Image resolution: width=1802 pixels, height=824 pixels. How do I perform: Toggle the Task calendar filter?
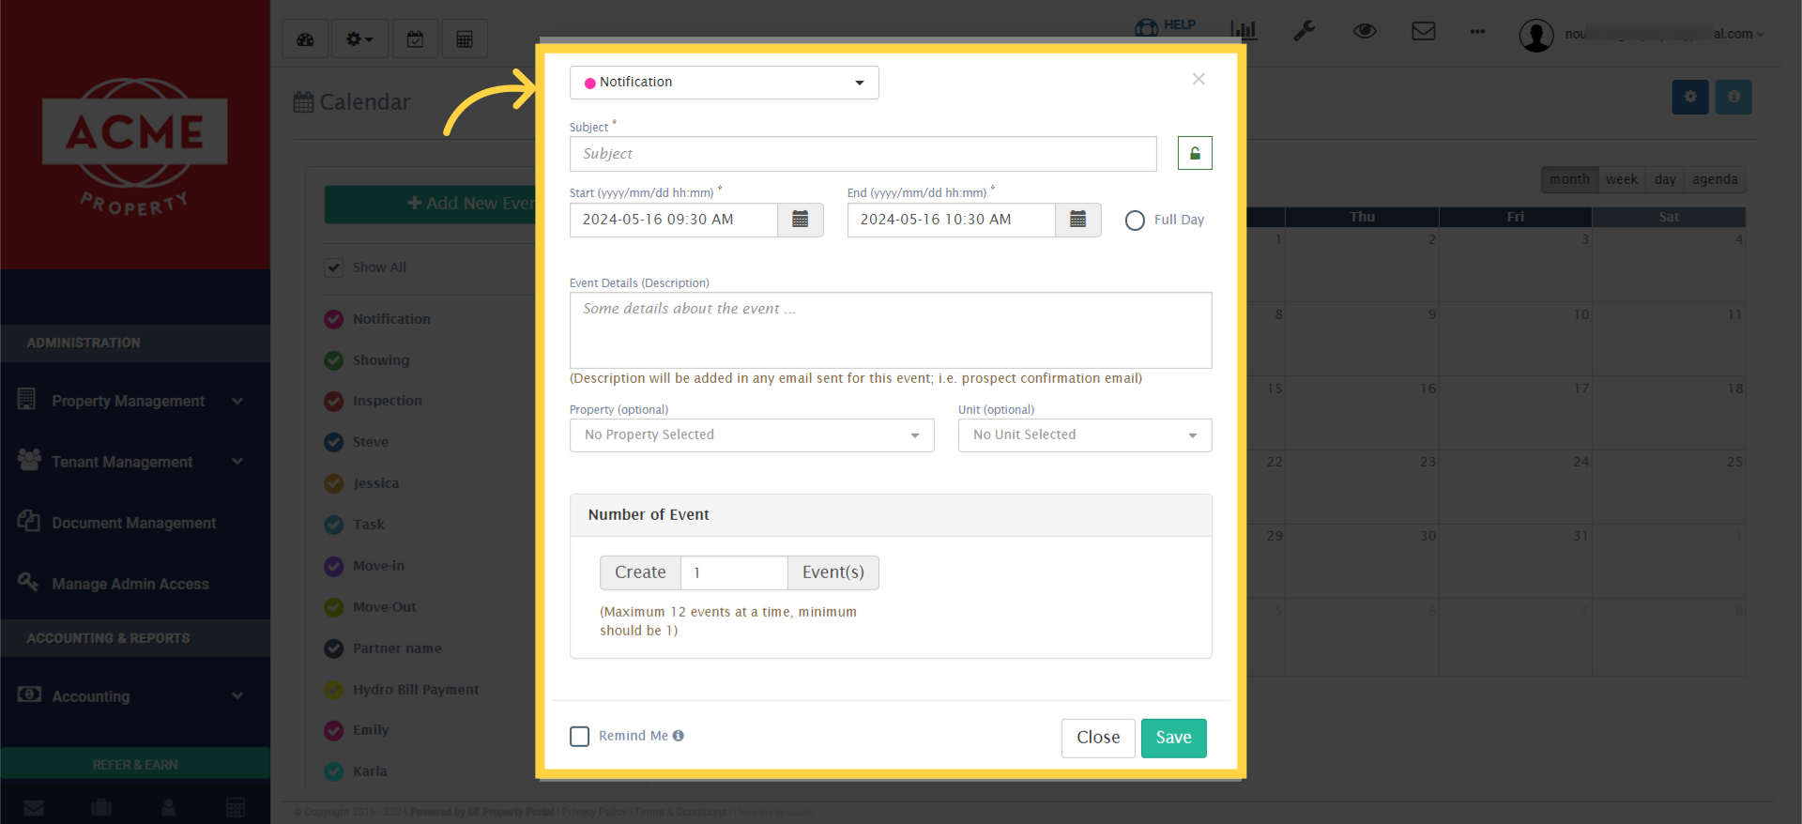point(334,525)
